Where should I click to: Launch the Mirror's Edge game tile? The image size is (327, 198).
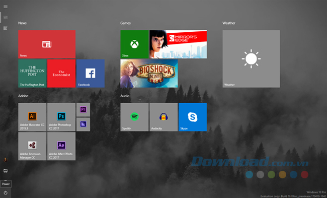(x=178, y=44)
